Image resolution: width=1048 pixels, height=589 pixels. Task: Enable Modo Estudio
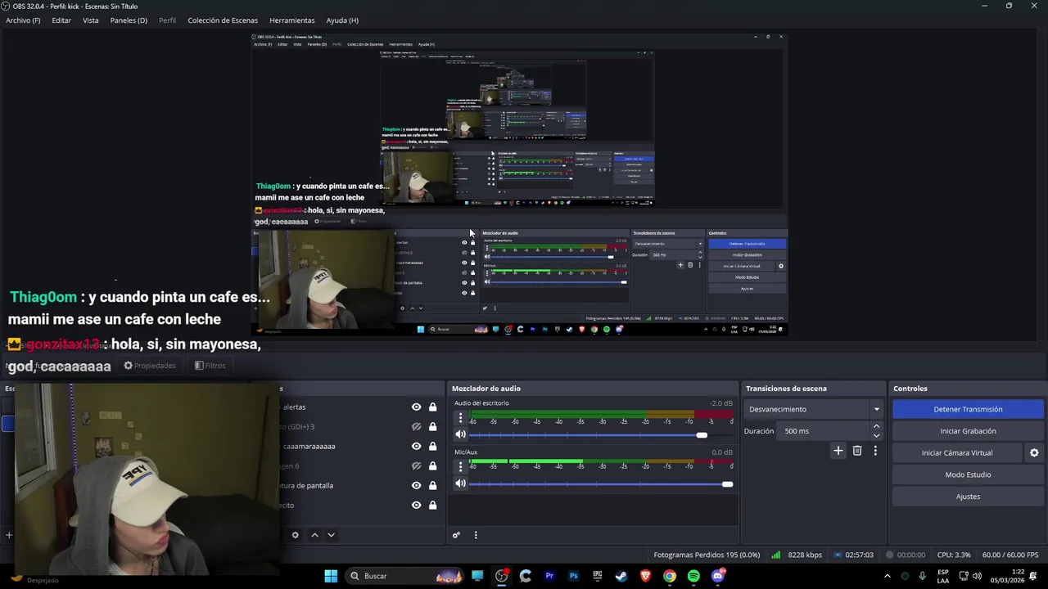(968, 474)
